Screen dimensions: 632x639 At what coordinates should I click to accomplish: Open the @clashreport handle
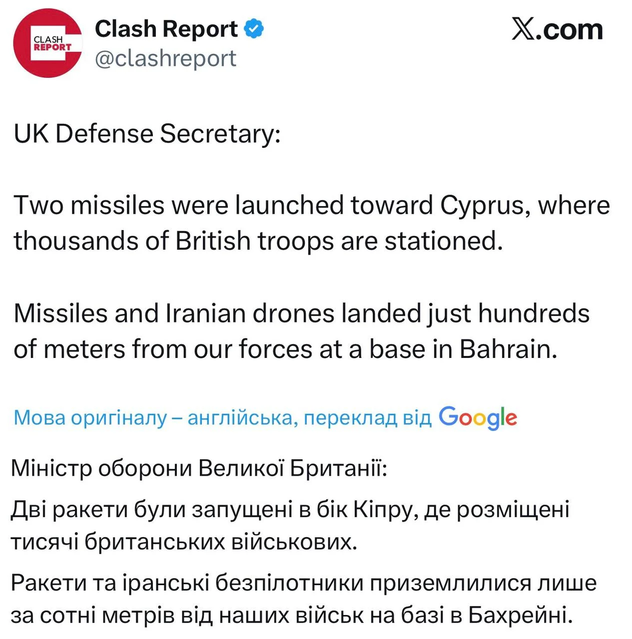165,59
